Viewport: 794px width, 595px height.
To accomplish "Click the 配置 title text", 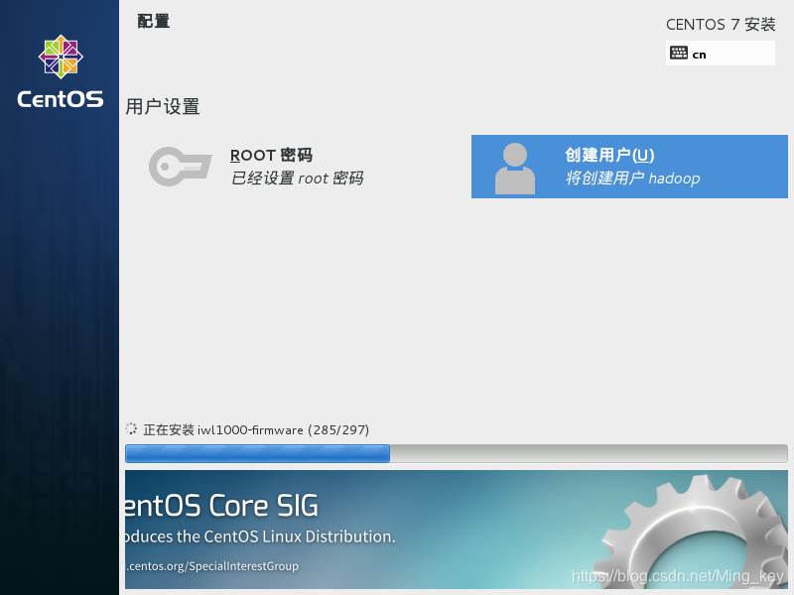I will [154, 21].
